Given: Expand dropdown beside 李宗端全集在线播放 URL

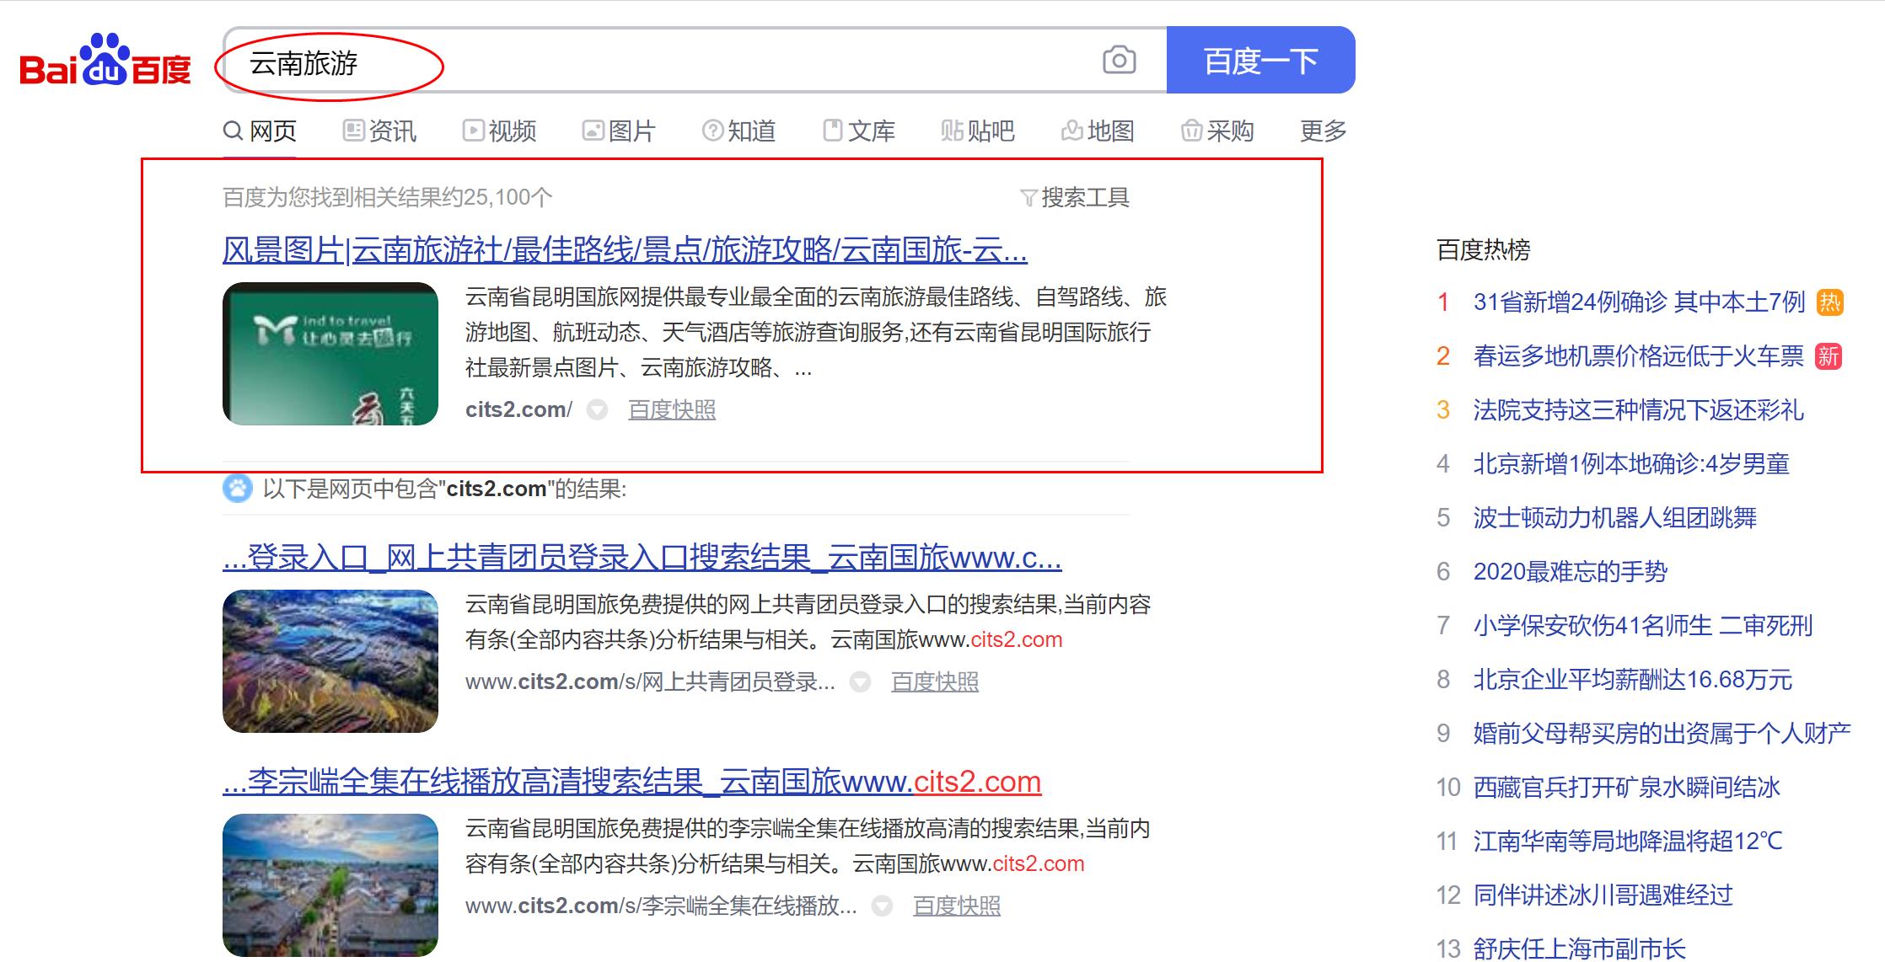Looking at the screenshot, I should tap(882, 906).
